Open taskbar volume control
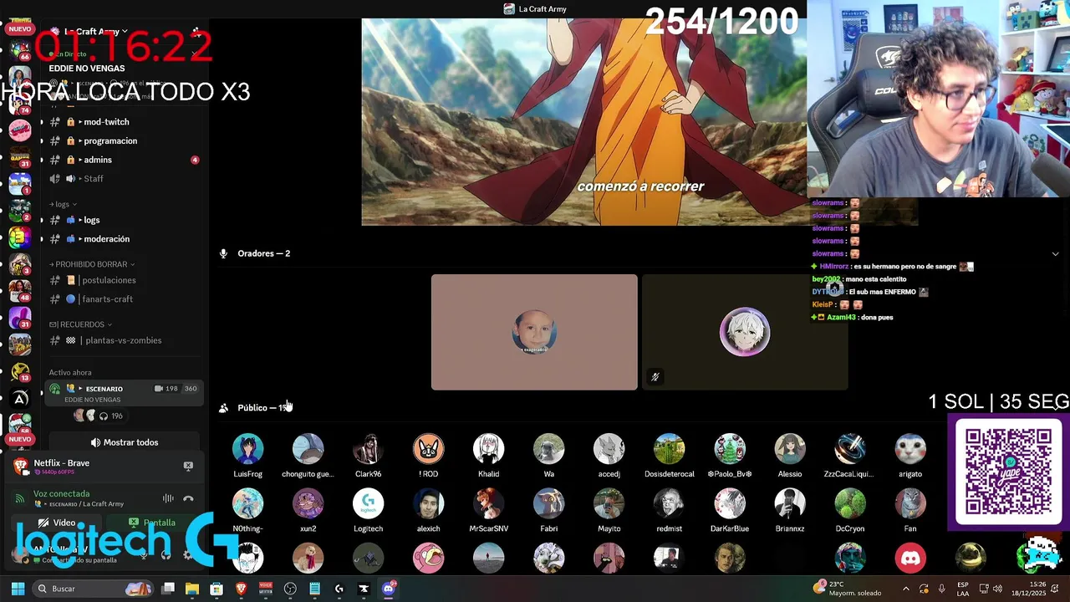Image resolution: width=1070 pixels, height=602 pixels. coord(998,589)
